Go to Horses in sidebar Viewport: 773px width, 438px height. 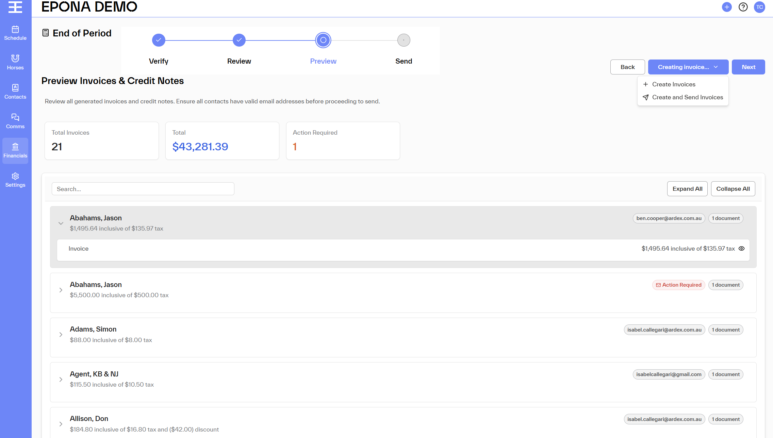point(15,62)
